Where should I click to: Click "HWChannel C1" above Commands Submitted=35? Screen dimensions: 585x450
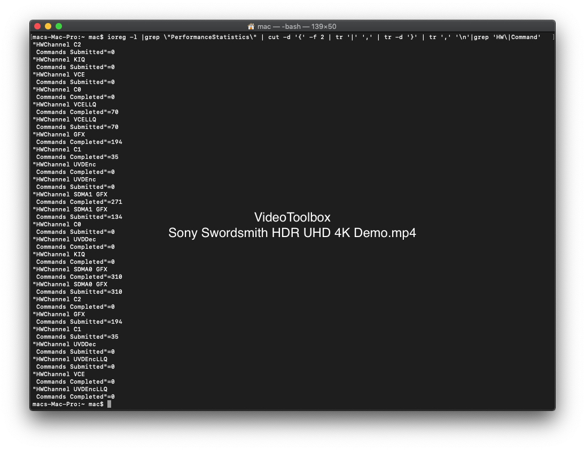(57, 329)
